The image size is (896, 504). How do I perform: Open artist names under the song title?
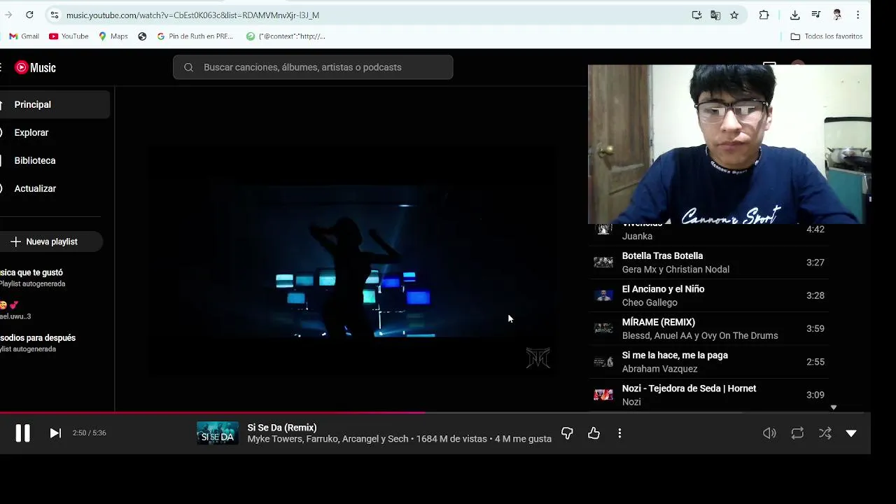(x=328, y=439)
